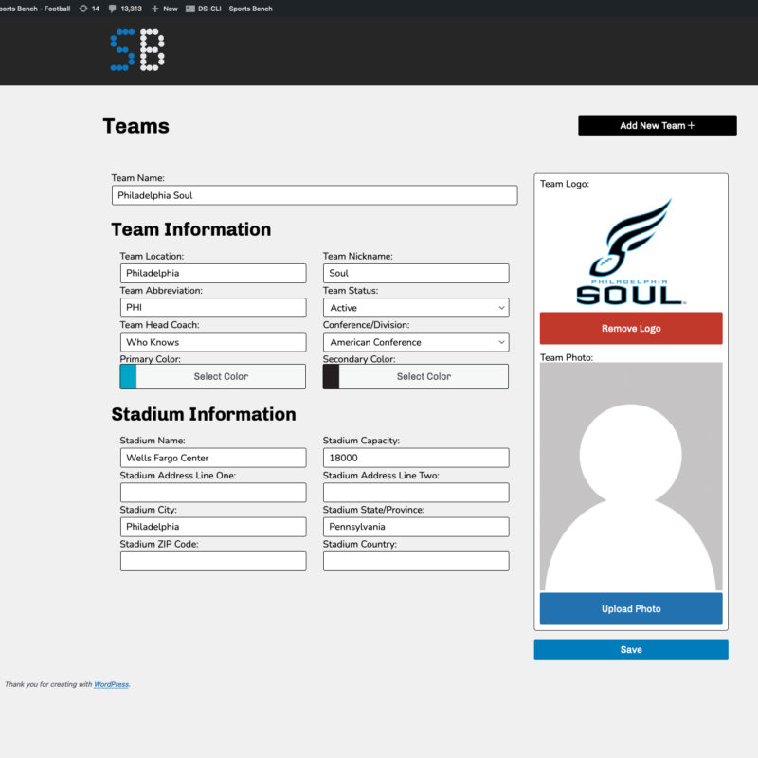Viewport: 758px width, 758px height.
Task: Click the Stadium Capacity field
Action: pos(416,458)
